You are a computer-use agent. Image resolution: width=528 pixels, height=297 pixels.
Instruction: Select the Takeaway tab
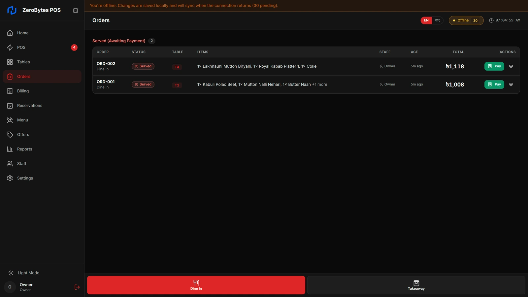pos(416,285)
